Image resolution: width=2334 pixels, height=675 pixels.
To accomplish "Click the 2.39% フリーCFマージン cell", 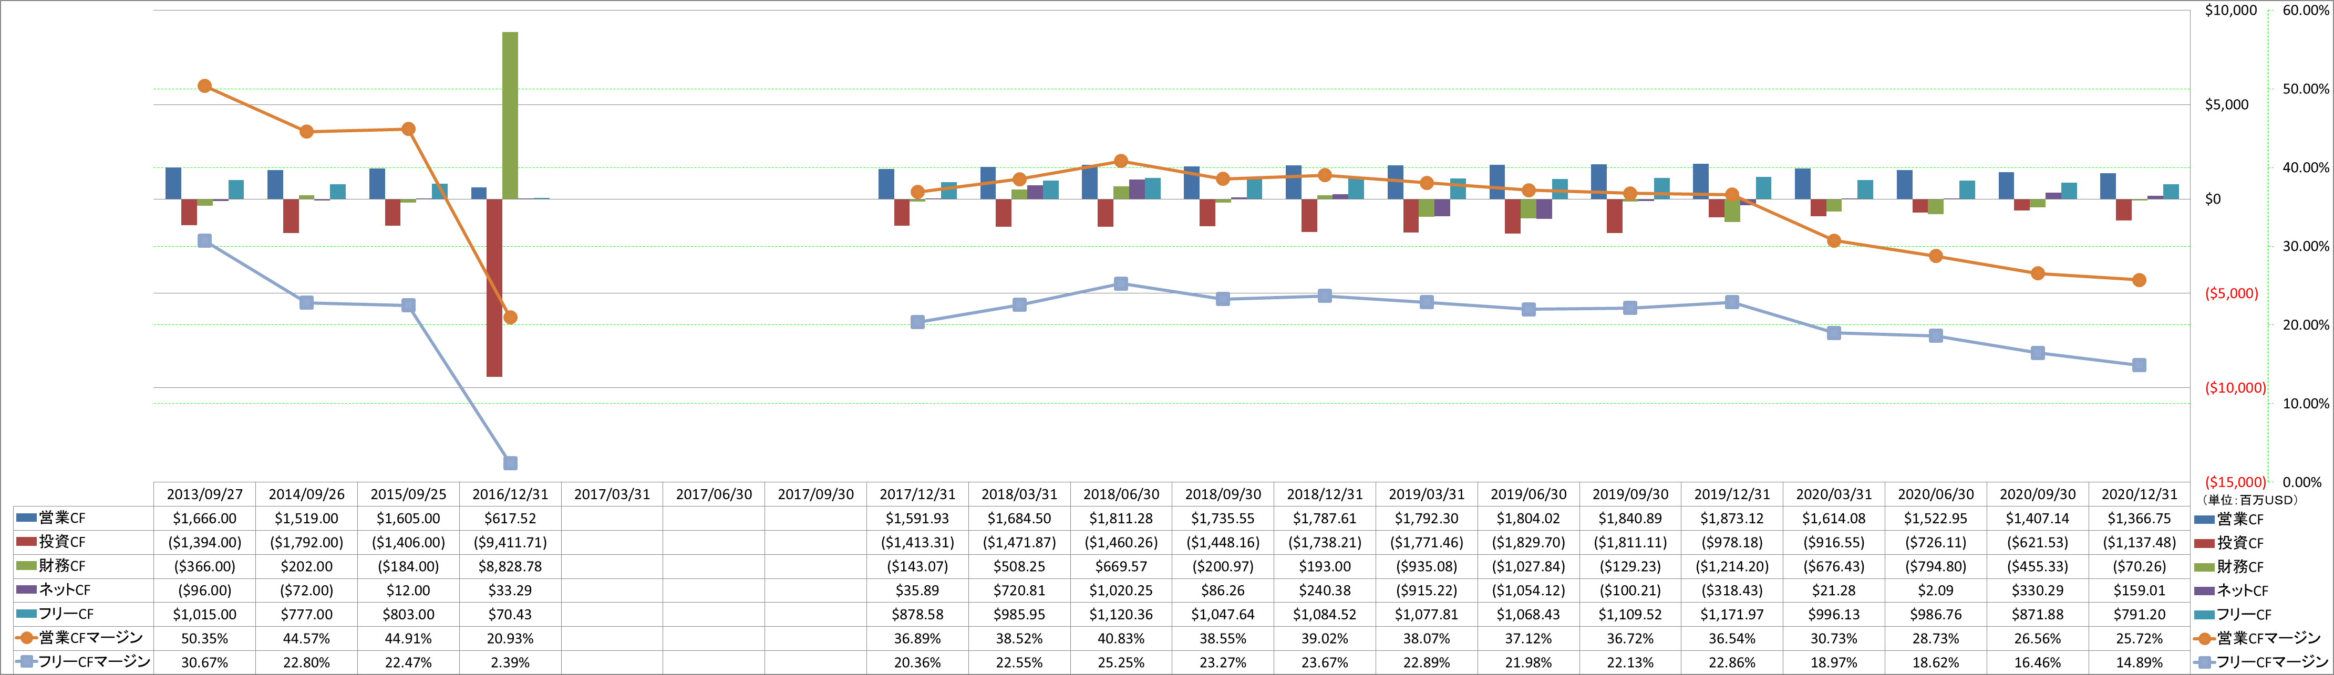I will [x=510, y=662].
